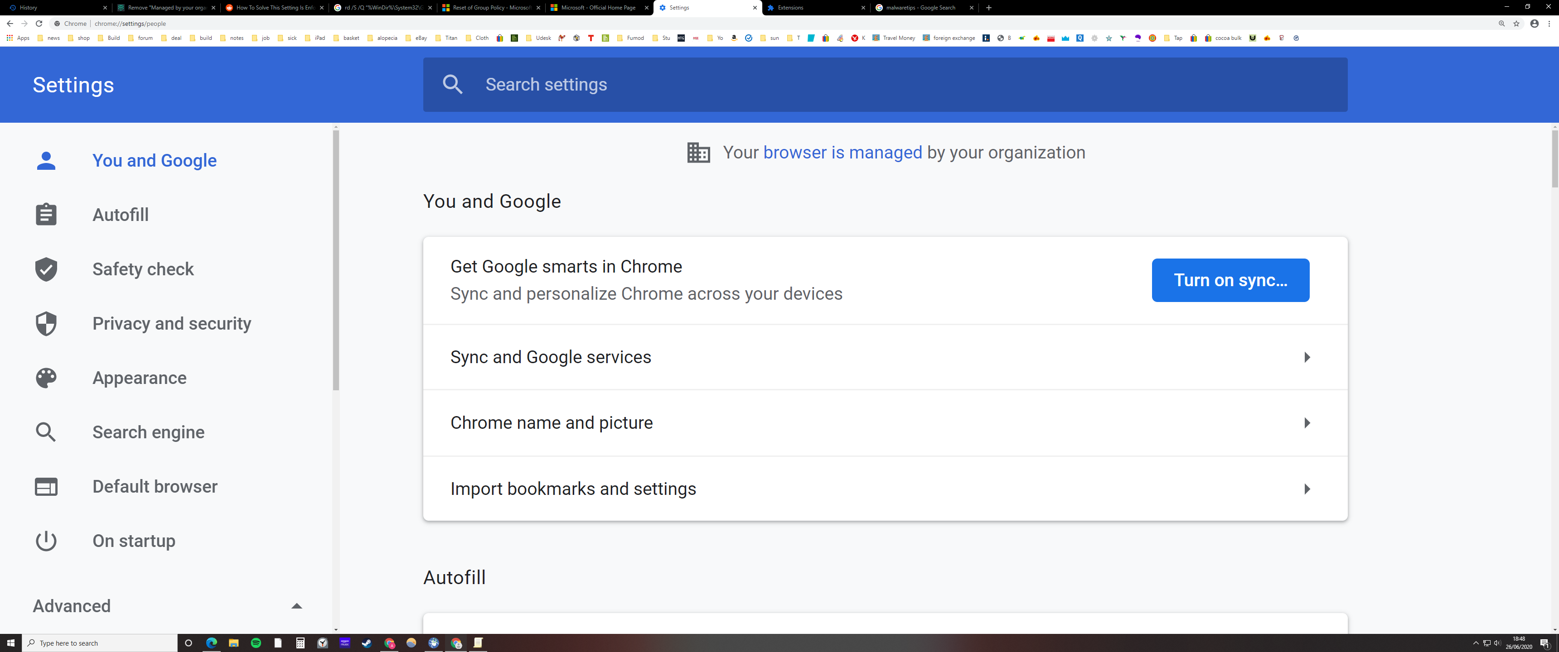Reload the page with the refresh icon
1559x652 pixels.
[x=39, y=24]
